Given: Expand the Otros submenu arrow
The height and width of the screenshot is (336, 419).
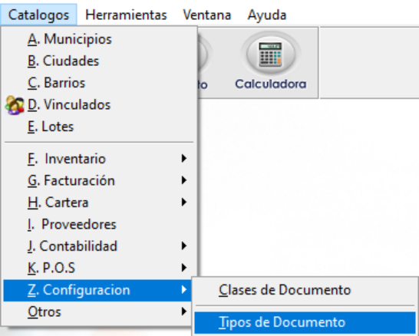Looking at the screenshot, I should pos(184,311).
